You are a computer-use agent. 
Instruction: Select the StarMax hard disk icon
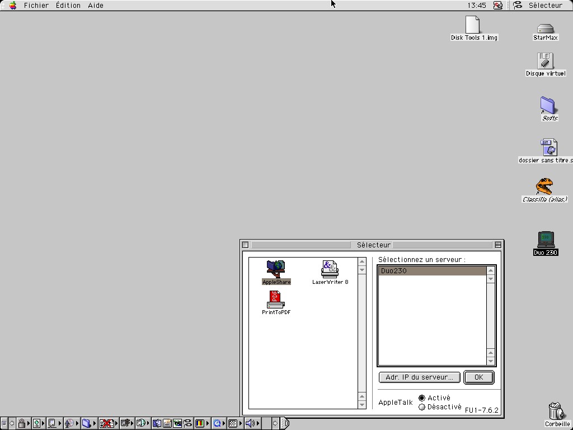(x=545, y=29)
